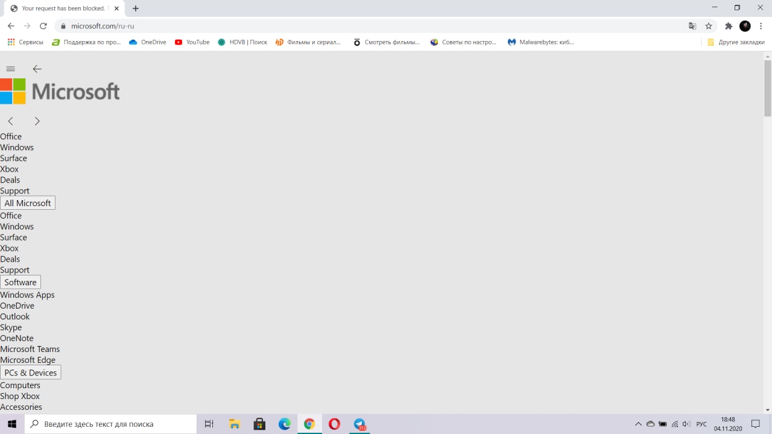Screen dimensions: 772x434
Task: Click the left chevron under the Microsoft logo
Action: (x=10, y=121)
